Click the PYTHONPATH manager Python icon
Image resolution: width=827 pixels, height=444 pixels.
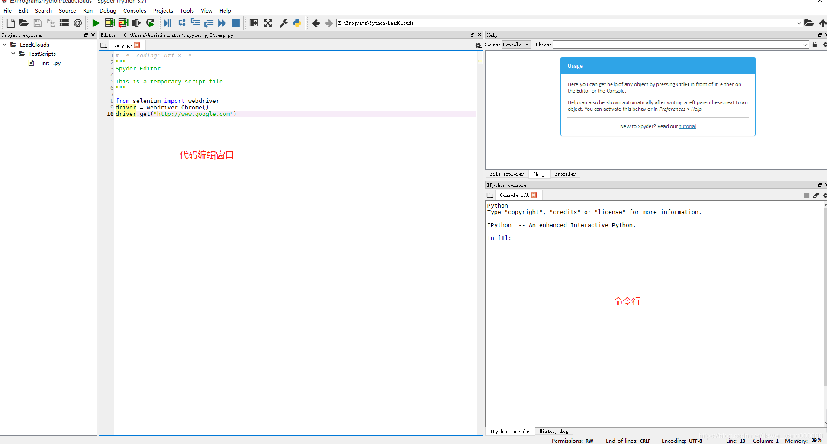click(297, 23)
